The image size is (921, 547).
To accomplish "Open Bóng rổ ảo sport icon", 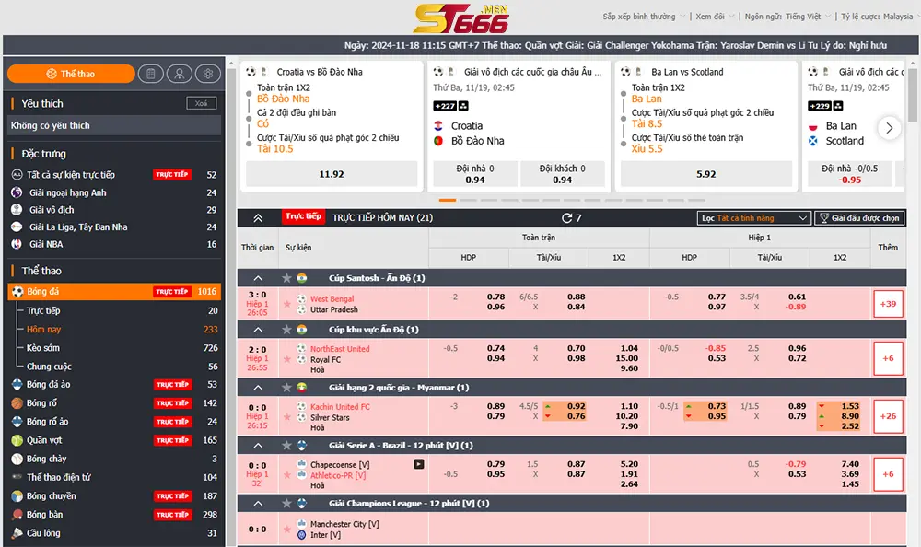I will pyautogui.click(x=17, y=421).
